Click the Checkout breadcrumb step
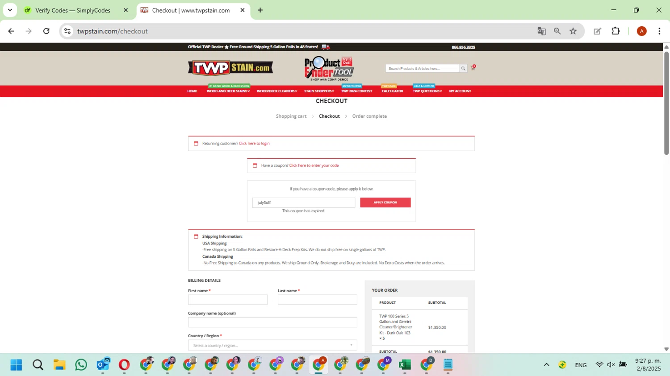This screenshot has height=376, width=670. point(329,116)
